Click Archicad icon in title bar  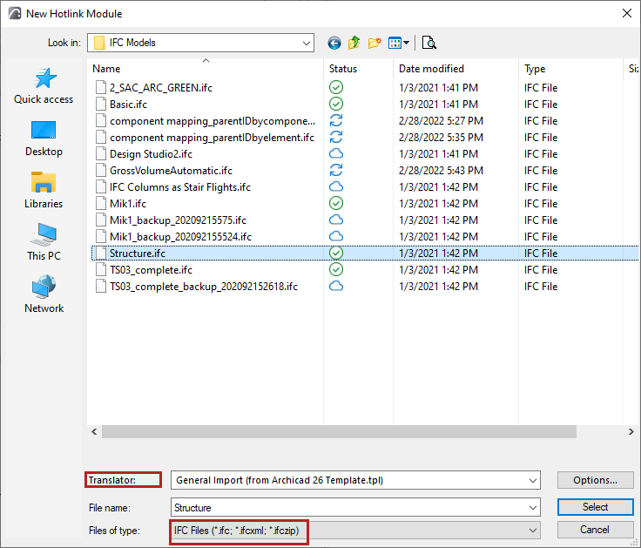coord(15,13)
